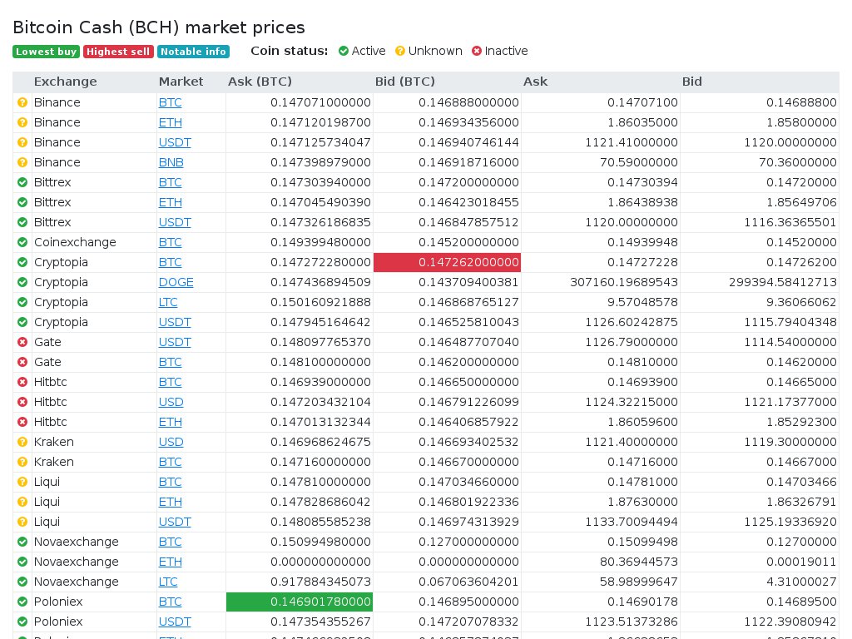Screen dimensions: 852x639
Task: Open Binance BTC market link
Action: coord(170,102)
